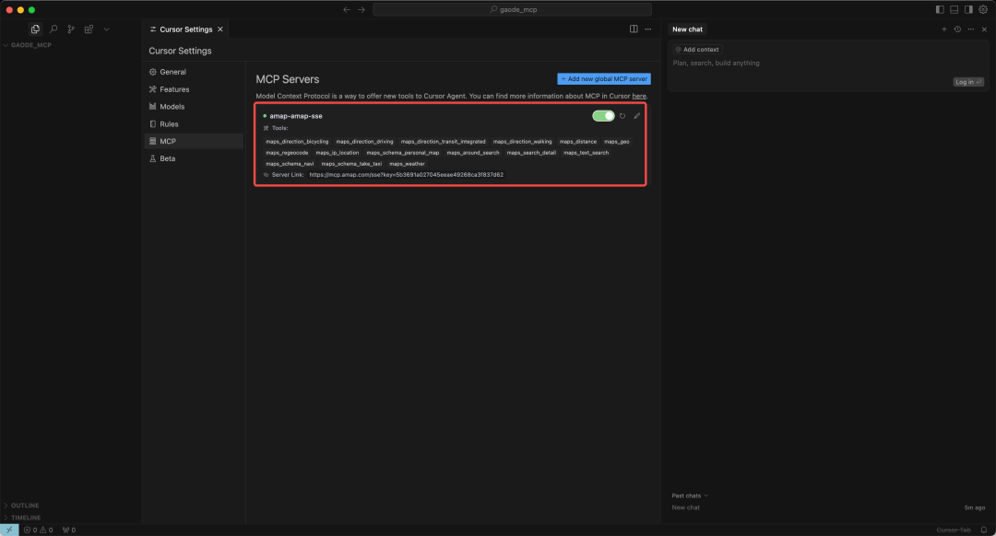996x536 pixels.
Task: Refresh the amap-amap-sse MCP server
Action: pos(622,116)
